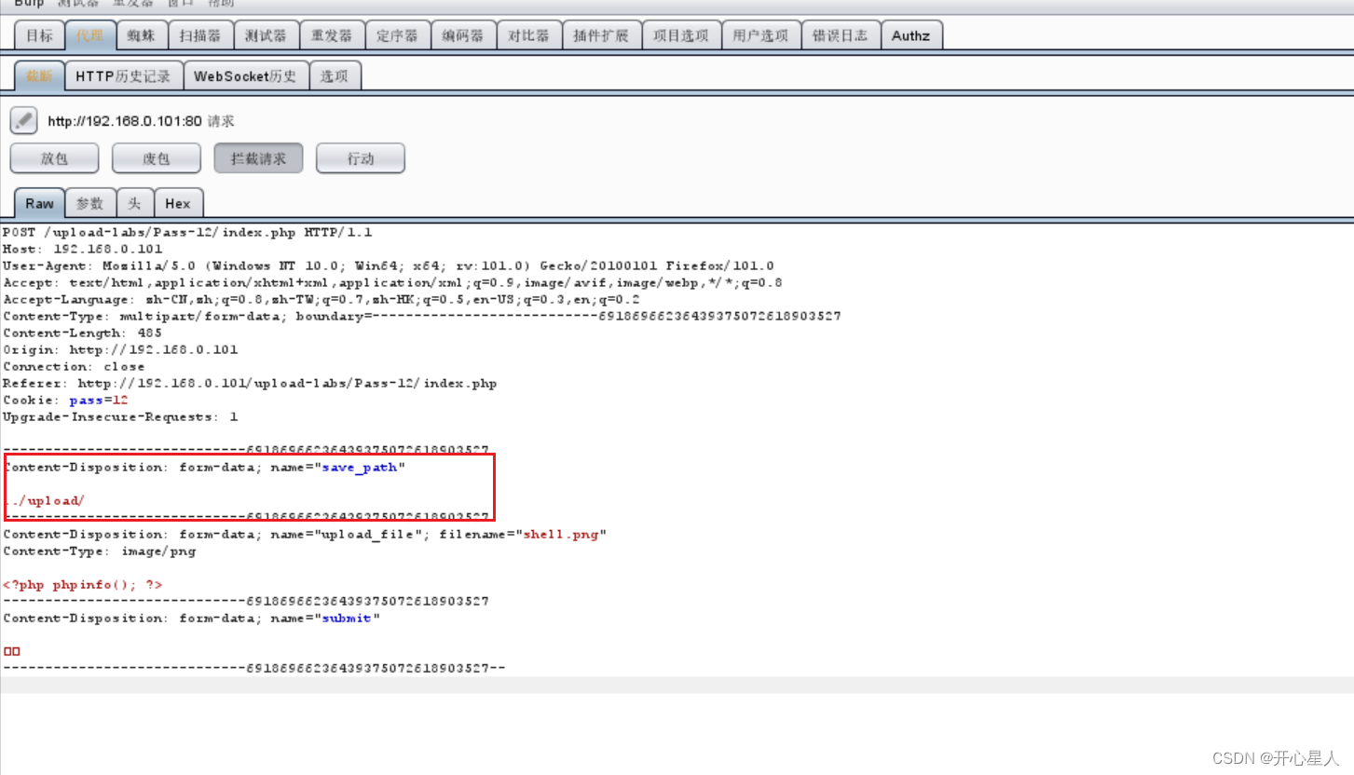Open the 编码器 (Decoder) tab
The image size is (1354, 775).
463,35
